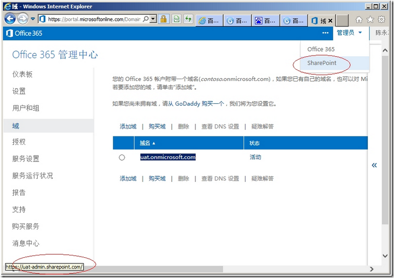Close the 域 tab with X
The height and width of the screenshot is (278, 394).
tap(330, 21)
